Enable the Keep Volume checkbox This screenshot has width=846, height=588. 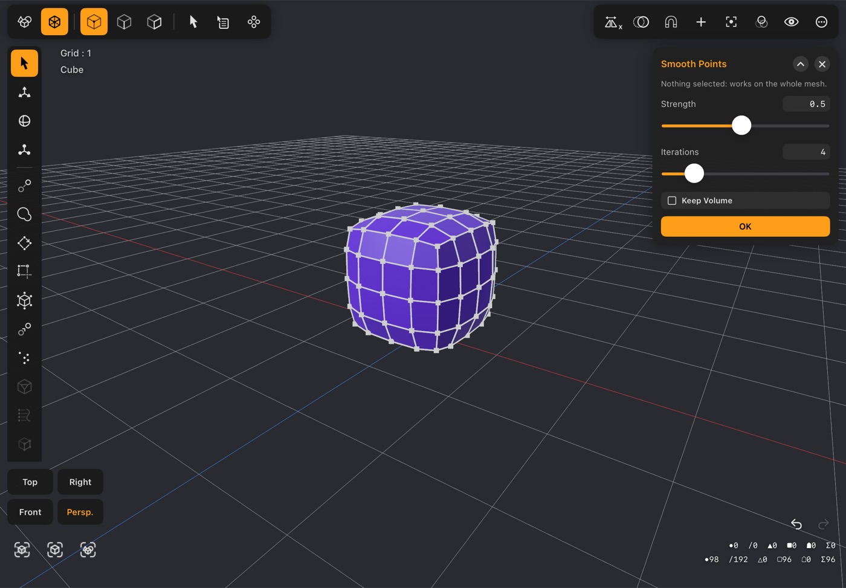672,201
